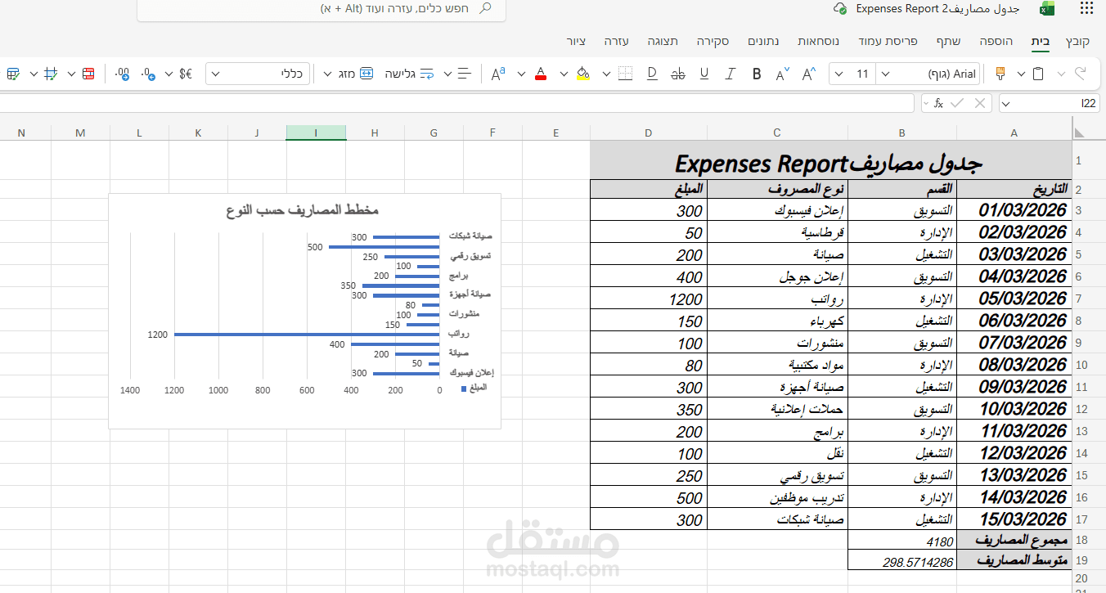Open Conditional Formatting red grid icon
Image resolution: width=1106 pixels, height=593 pixels.
pos(88,74)
